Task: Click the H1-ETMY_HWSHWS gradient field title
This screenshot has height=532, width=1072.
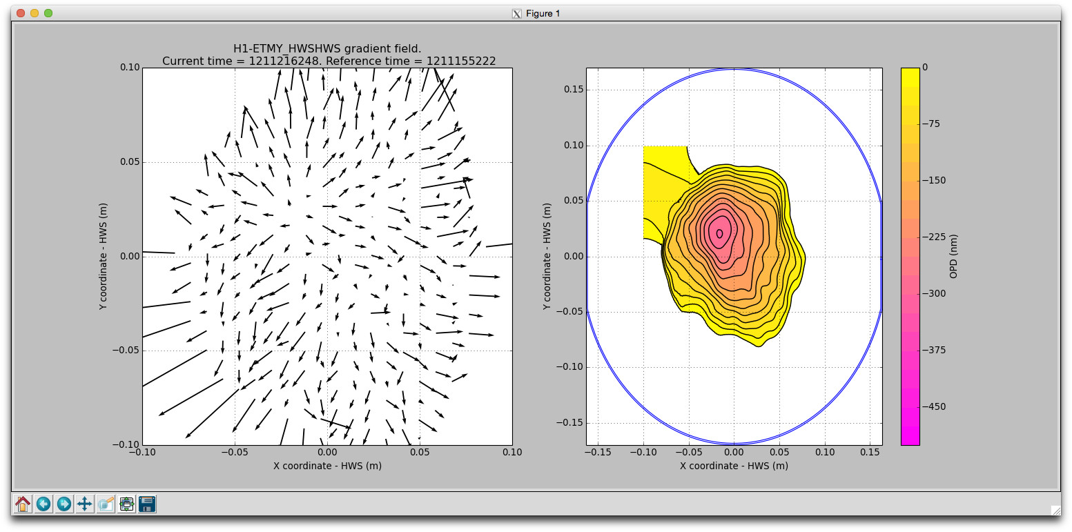Action: (328, 48)
